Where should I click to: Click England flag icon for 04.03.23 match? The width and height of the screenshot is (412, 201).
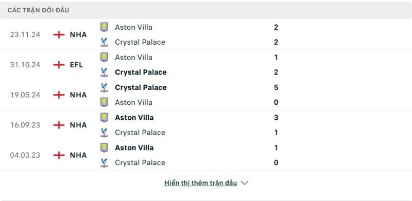pyautogui.click(x=59, y=155)
